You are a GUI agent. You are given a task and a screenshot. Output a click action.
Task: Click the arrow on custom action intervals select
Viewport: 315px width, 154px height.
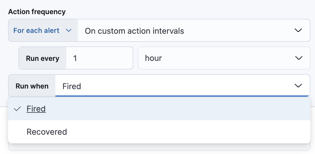tap(298, 31)
